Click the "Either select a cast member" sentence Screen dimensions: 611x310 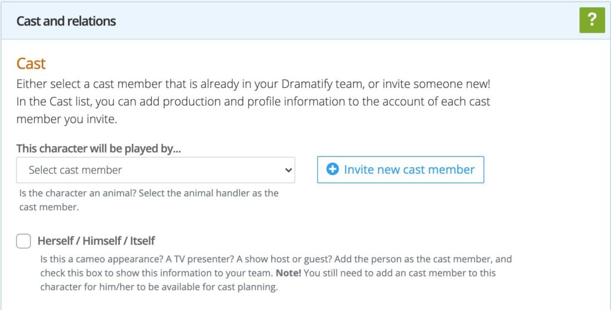(x=119, y=84)
